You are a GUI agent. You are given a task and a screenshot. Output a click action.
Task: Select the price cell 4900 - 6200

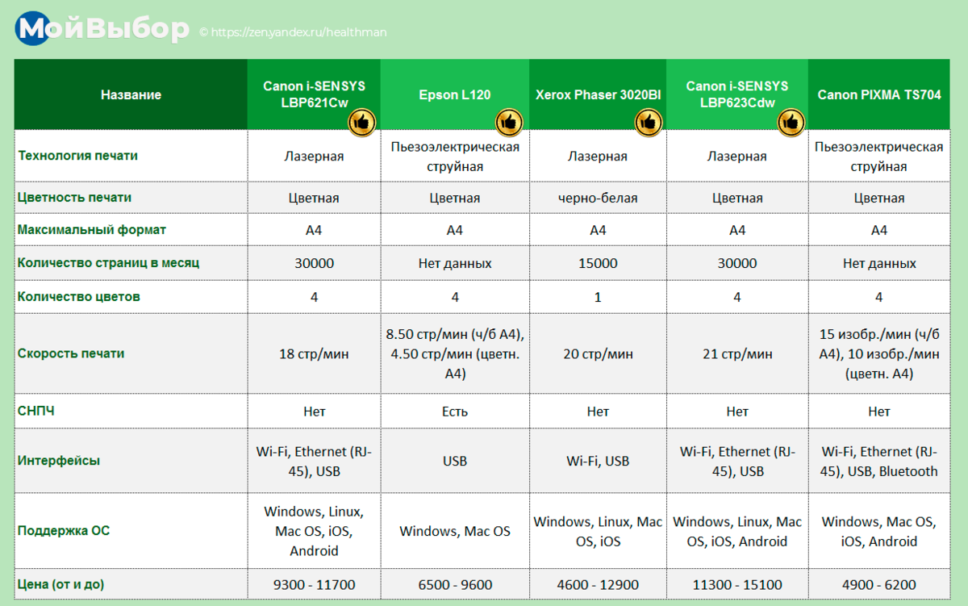879,584
